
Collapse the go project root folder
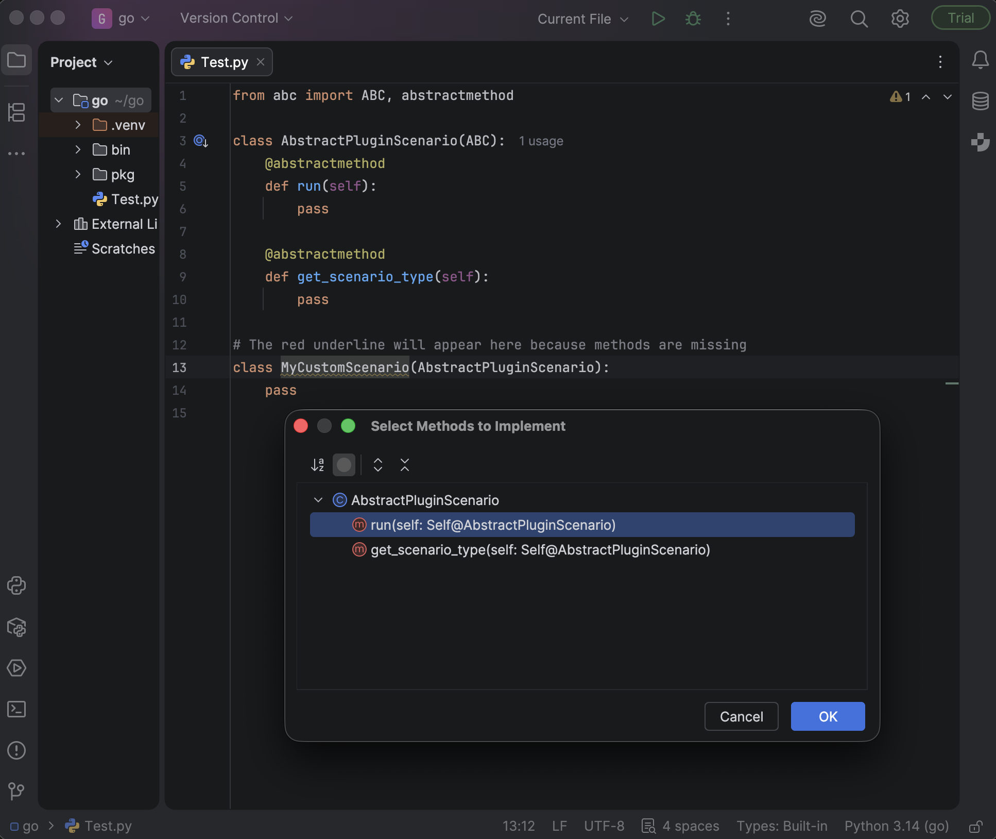59,100
